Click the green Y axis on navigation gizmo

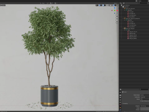tap(115, 11)
